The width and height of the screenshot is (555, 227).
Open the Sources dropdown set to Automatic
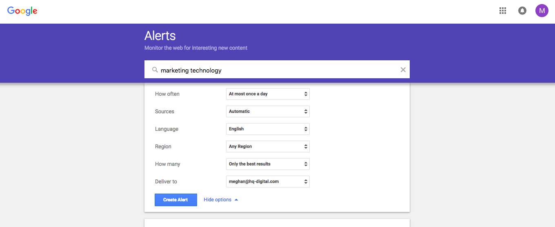(x=268, y=111)
